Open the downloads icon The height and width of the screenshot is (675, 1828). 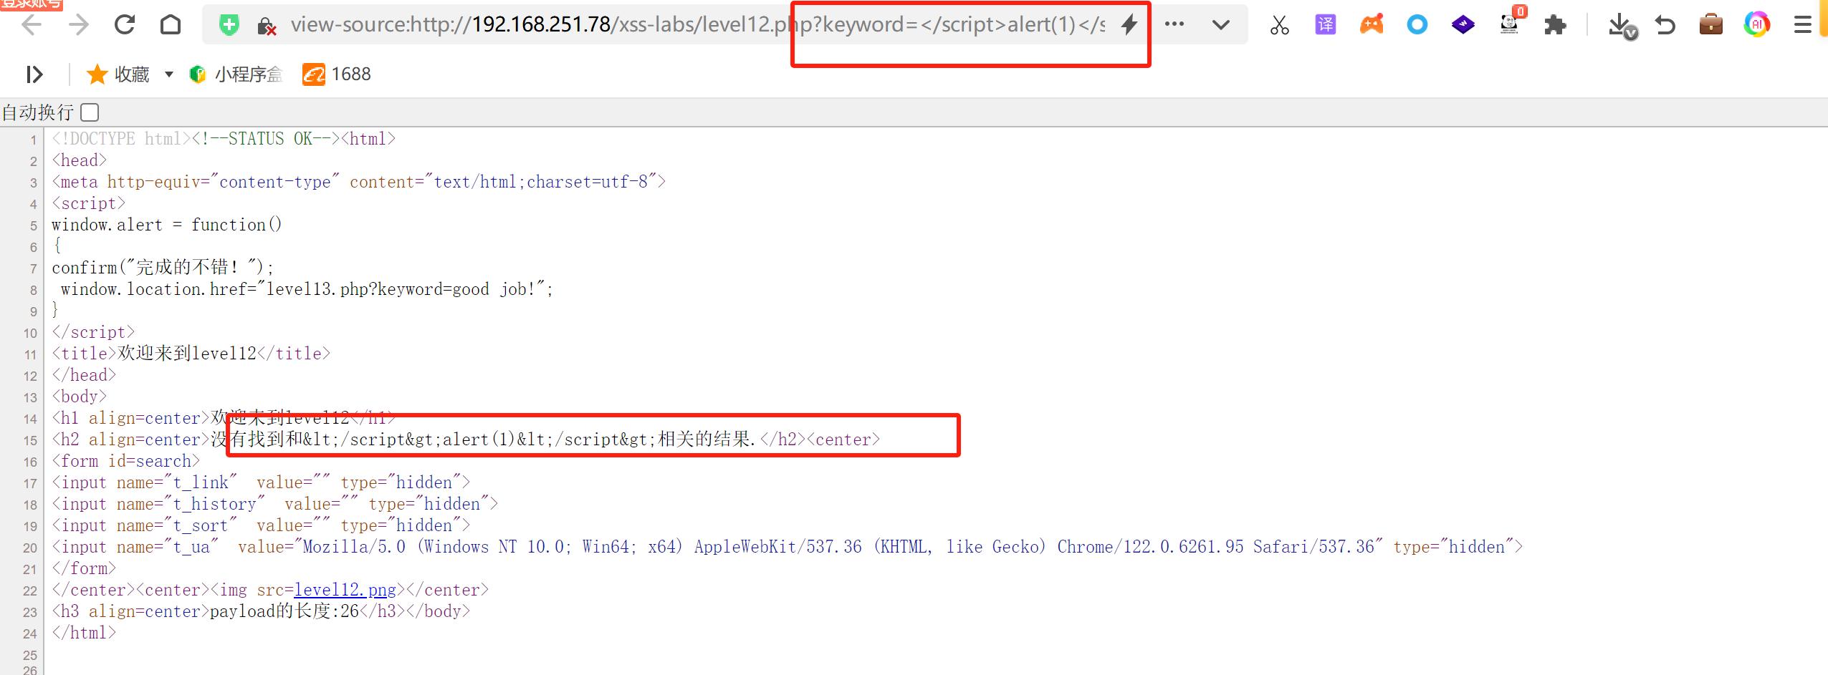coord(1622,26)
